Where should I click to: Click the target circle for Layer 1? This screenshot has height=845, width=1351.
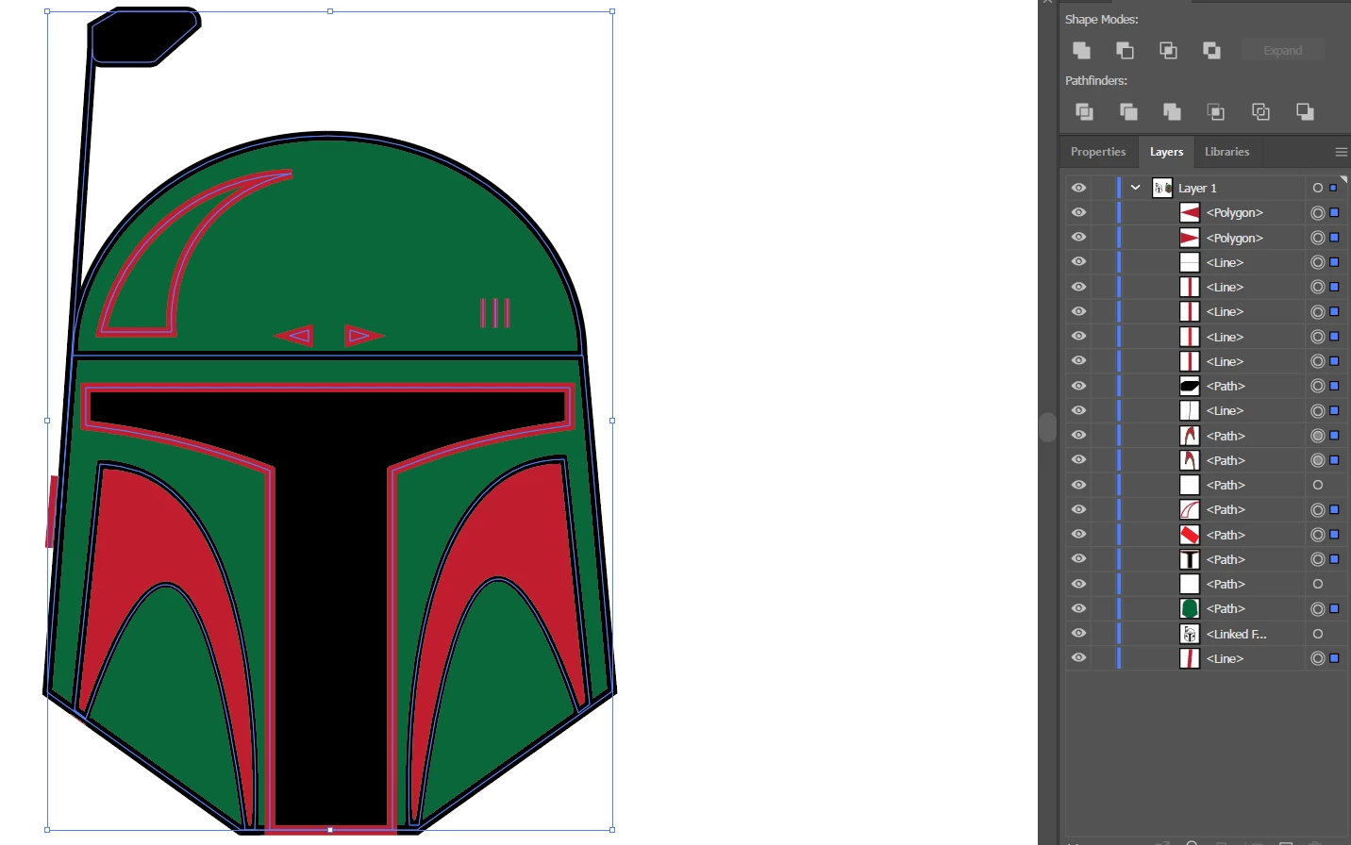pyautogui.click(x=1318, y=188)
